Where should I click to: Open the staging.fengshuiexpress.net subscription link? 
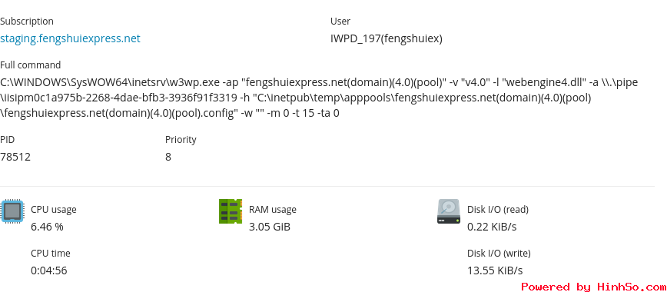(70, 38)
